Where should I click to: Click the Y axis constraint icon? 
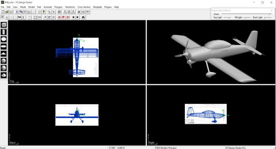69,12
